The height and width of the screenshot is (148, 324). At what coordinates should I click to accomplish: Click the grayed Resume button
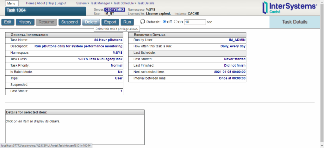tap(47, 22)
